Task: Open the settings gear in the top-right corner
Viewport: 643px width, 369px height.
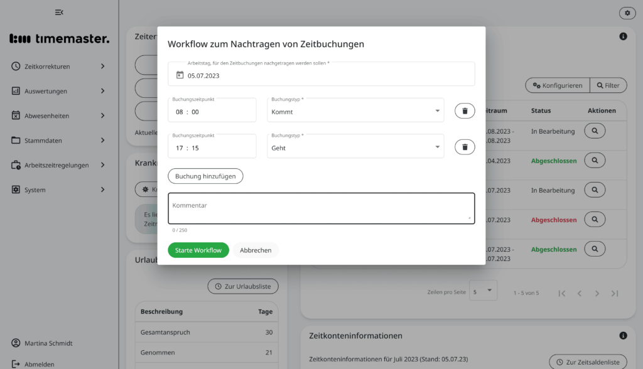Action: pyautogui.click(x=627, y=13)
